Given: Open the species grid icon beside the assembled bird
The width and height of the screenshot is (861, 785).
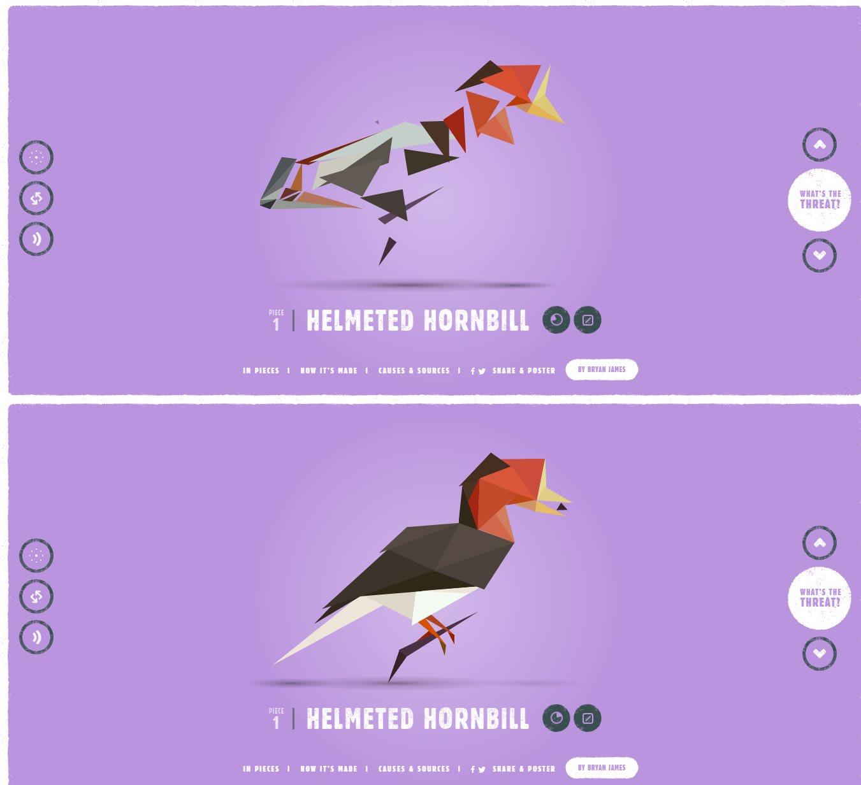Looking at the screenshot, I should [36, 556].
